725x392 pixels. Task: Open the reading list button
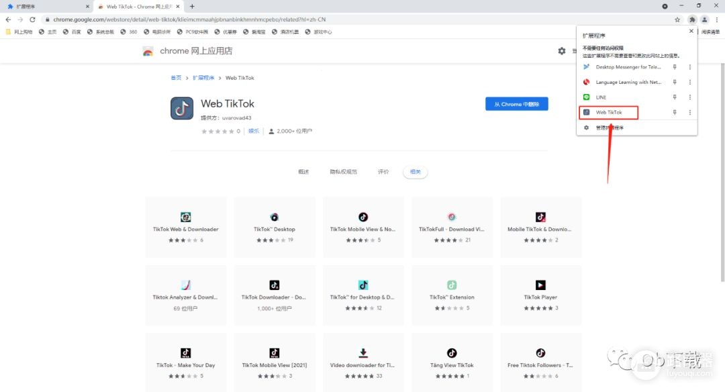pyautogui.click(x=710, y=32)
